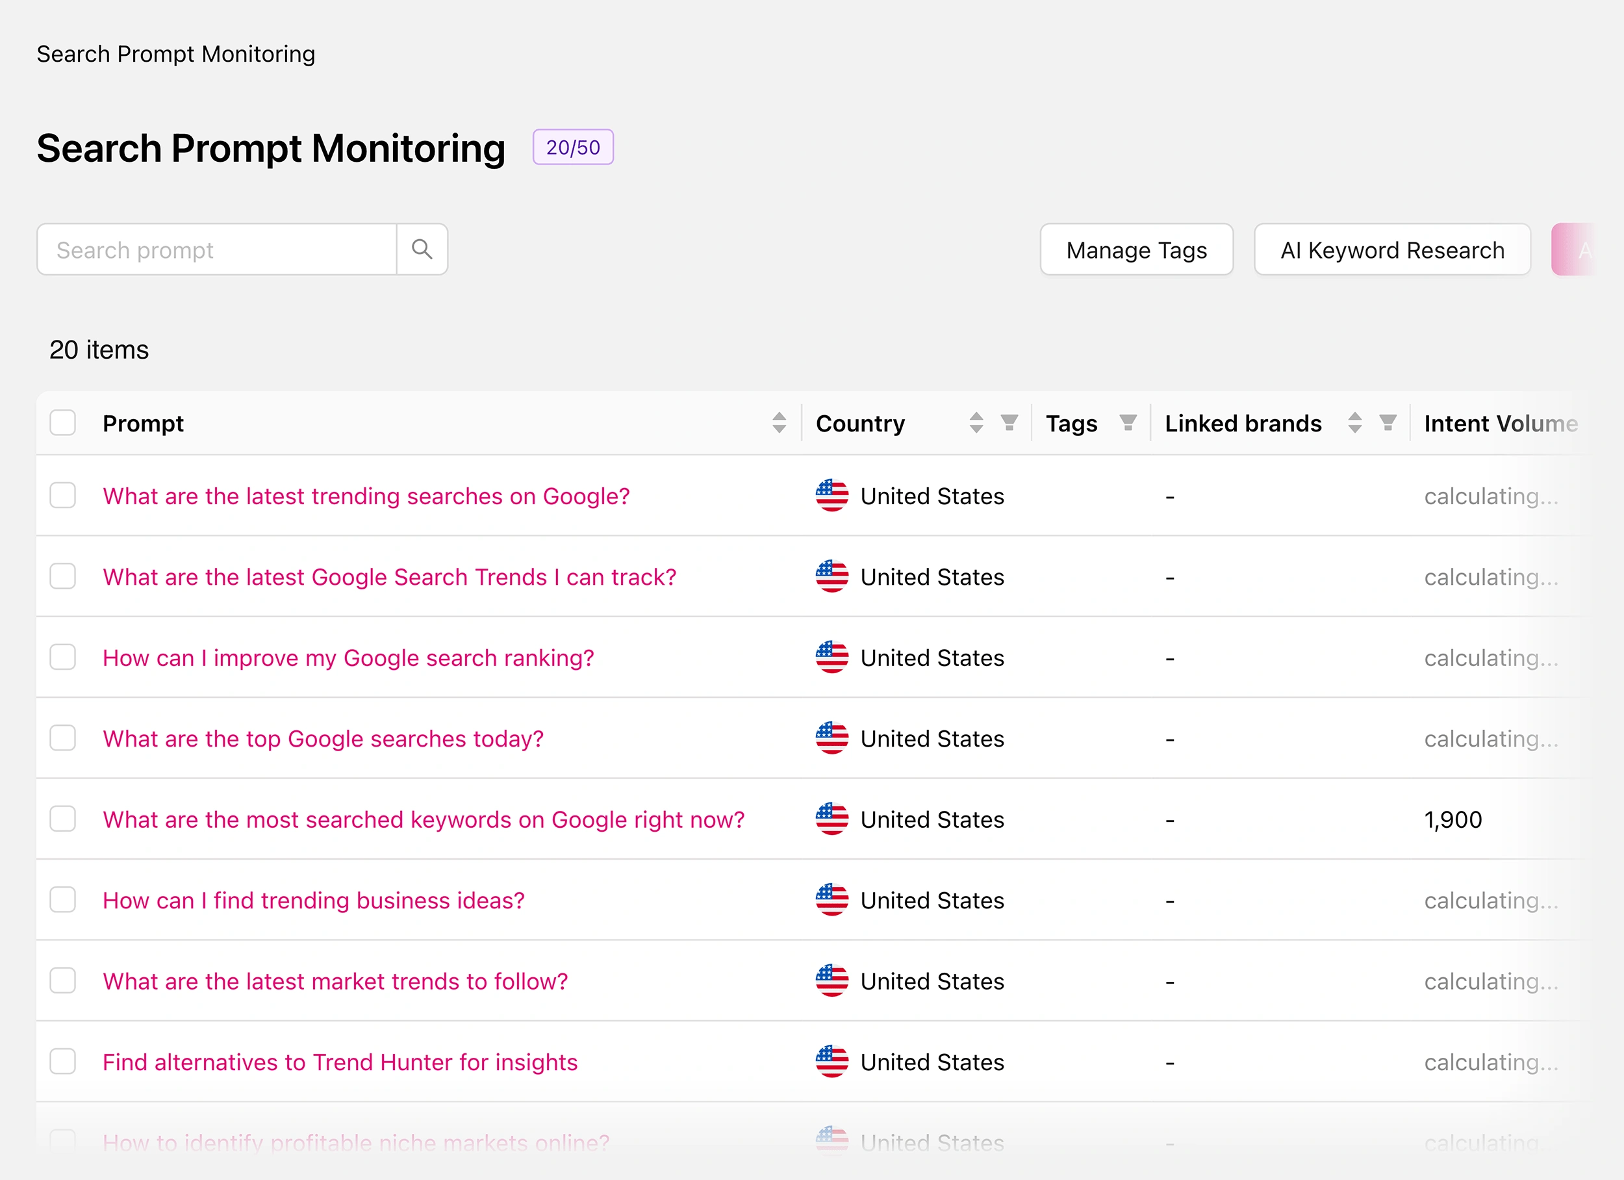The width and height of the screenshot is (1624, 1180).
Task: Click the 1,900 intent volume value
Action: (x=1453, y=819)
